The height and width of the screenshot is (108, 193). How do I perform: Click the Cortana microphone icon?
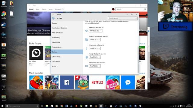[37, 106]
